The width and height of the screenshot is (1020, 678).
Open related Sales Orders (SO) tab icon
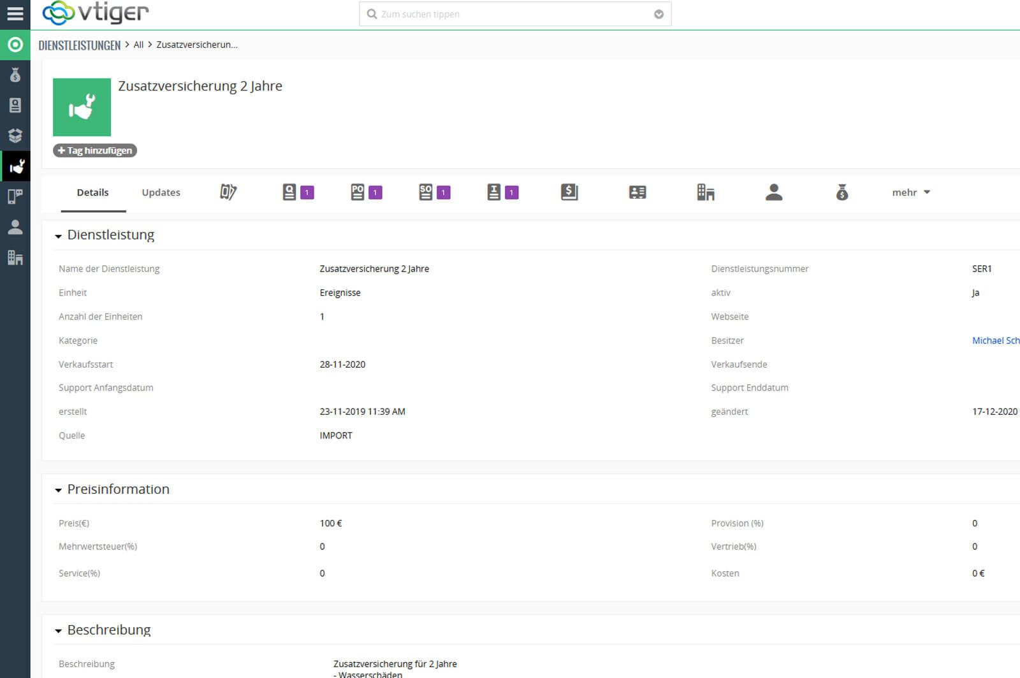426,192
